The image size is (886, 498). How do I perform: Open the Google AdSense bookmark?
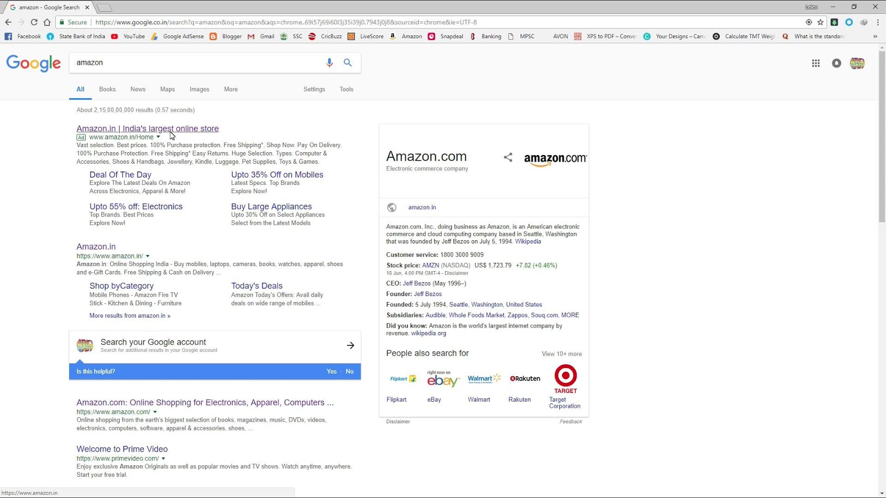(177, 37)
